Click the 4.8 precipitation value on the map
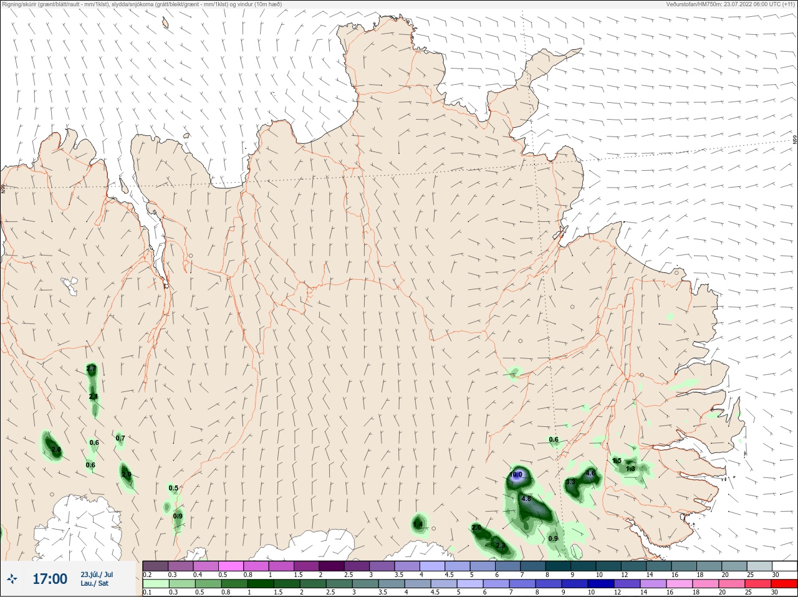The width and height of the screenshot is (798, 597). click(526, 499)
